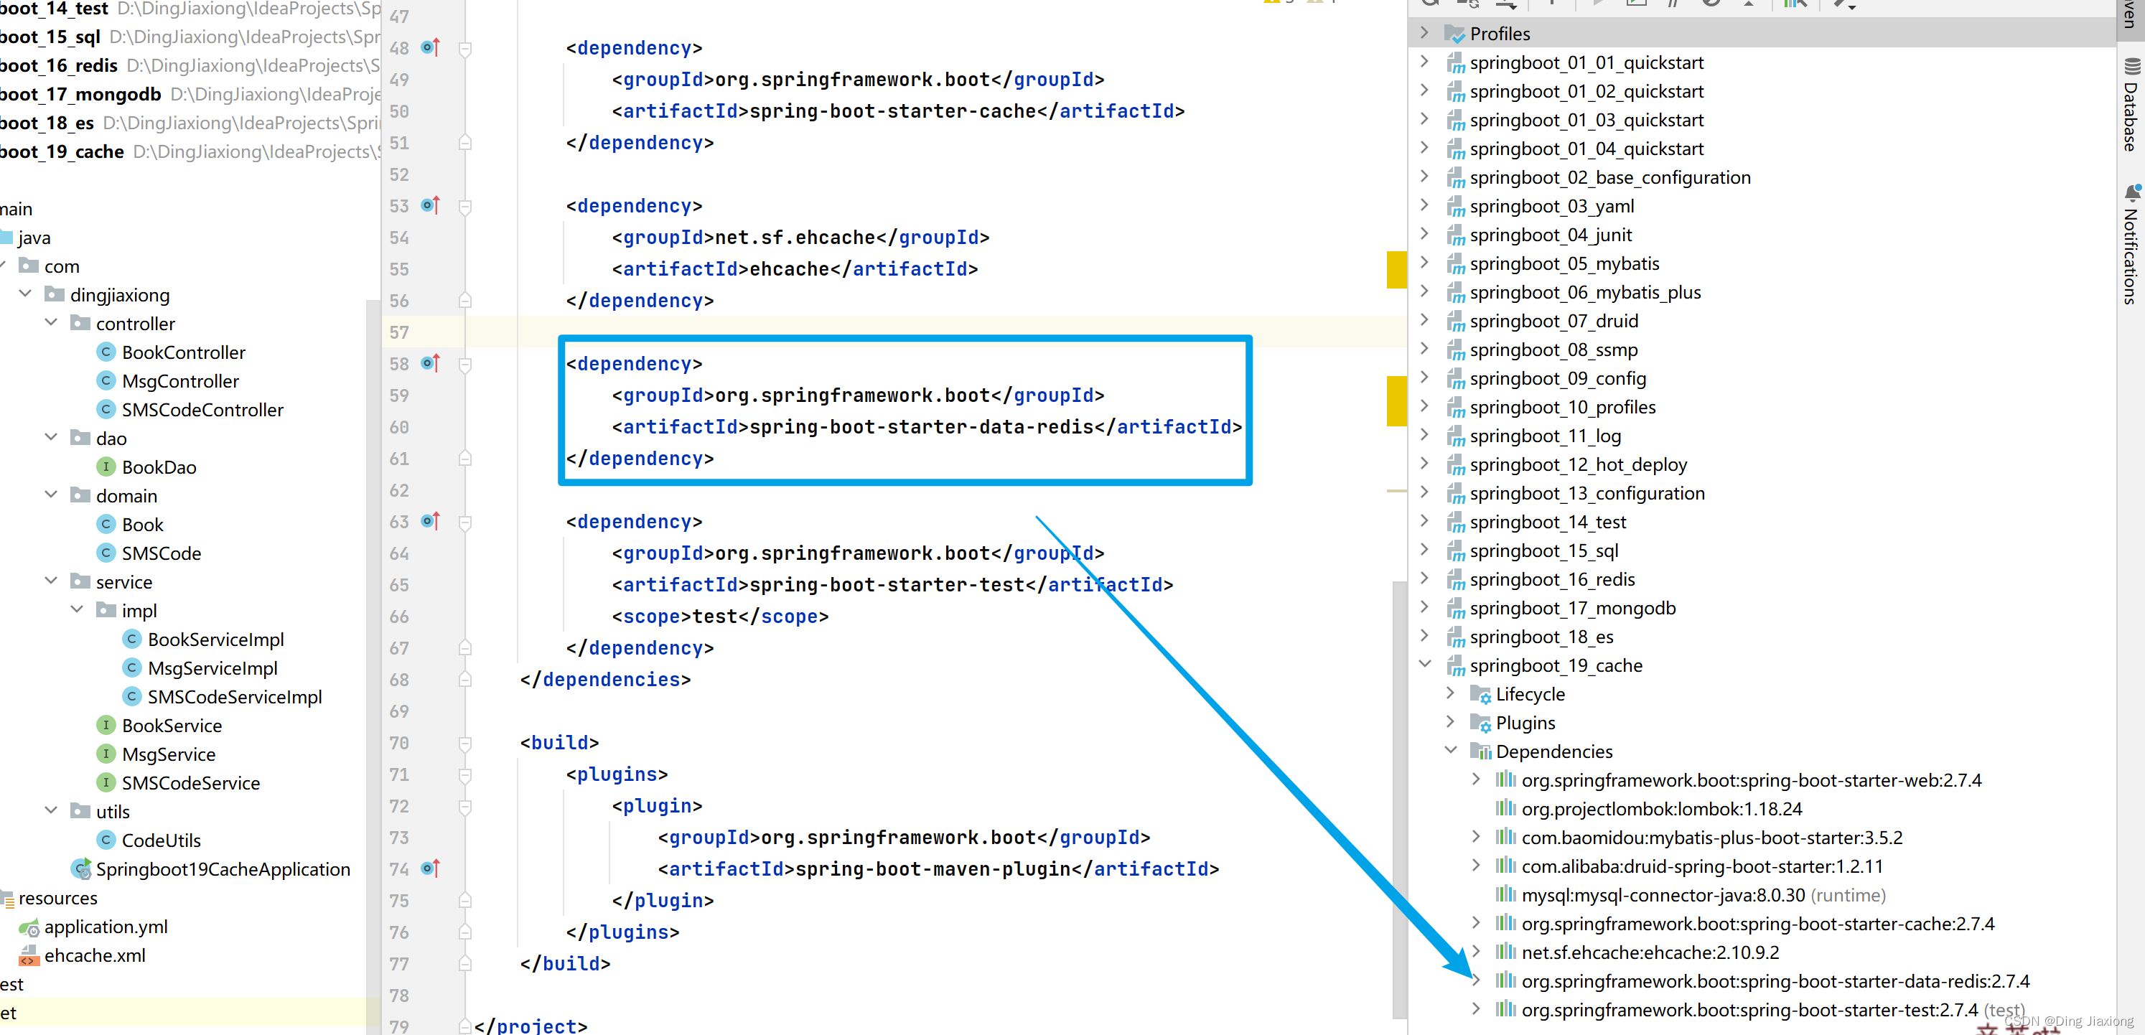Toggle code fold at build tag line 70
The image size is (2145, 1035).
(465, 743)
